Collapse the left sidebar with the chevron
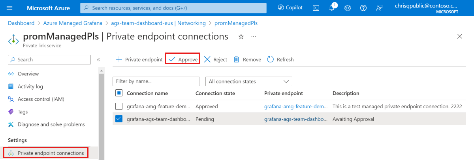Image resolution: width=474 pixels, height=160 pixels. 98,60
